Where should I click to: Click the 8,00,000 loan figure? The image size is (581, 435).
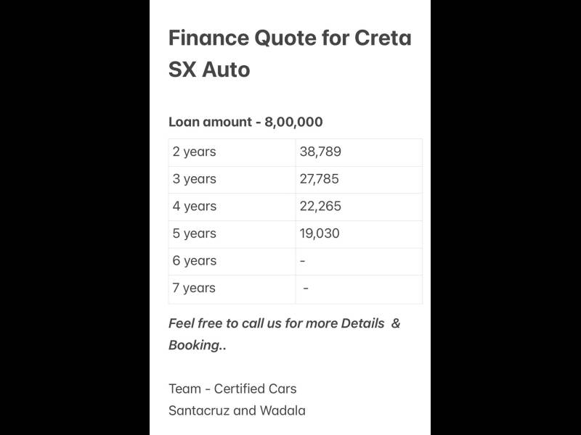293,122
